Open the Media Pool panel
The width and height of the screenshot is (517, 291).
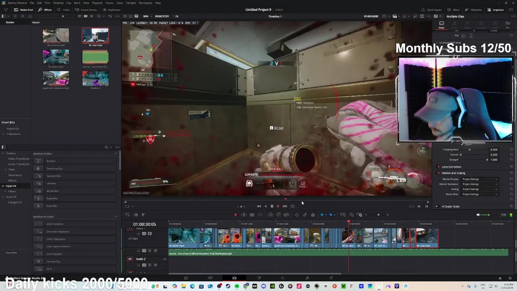coord(24,10)
